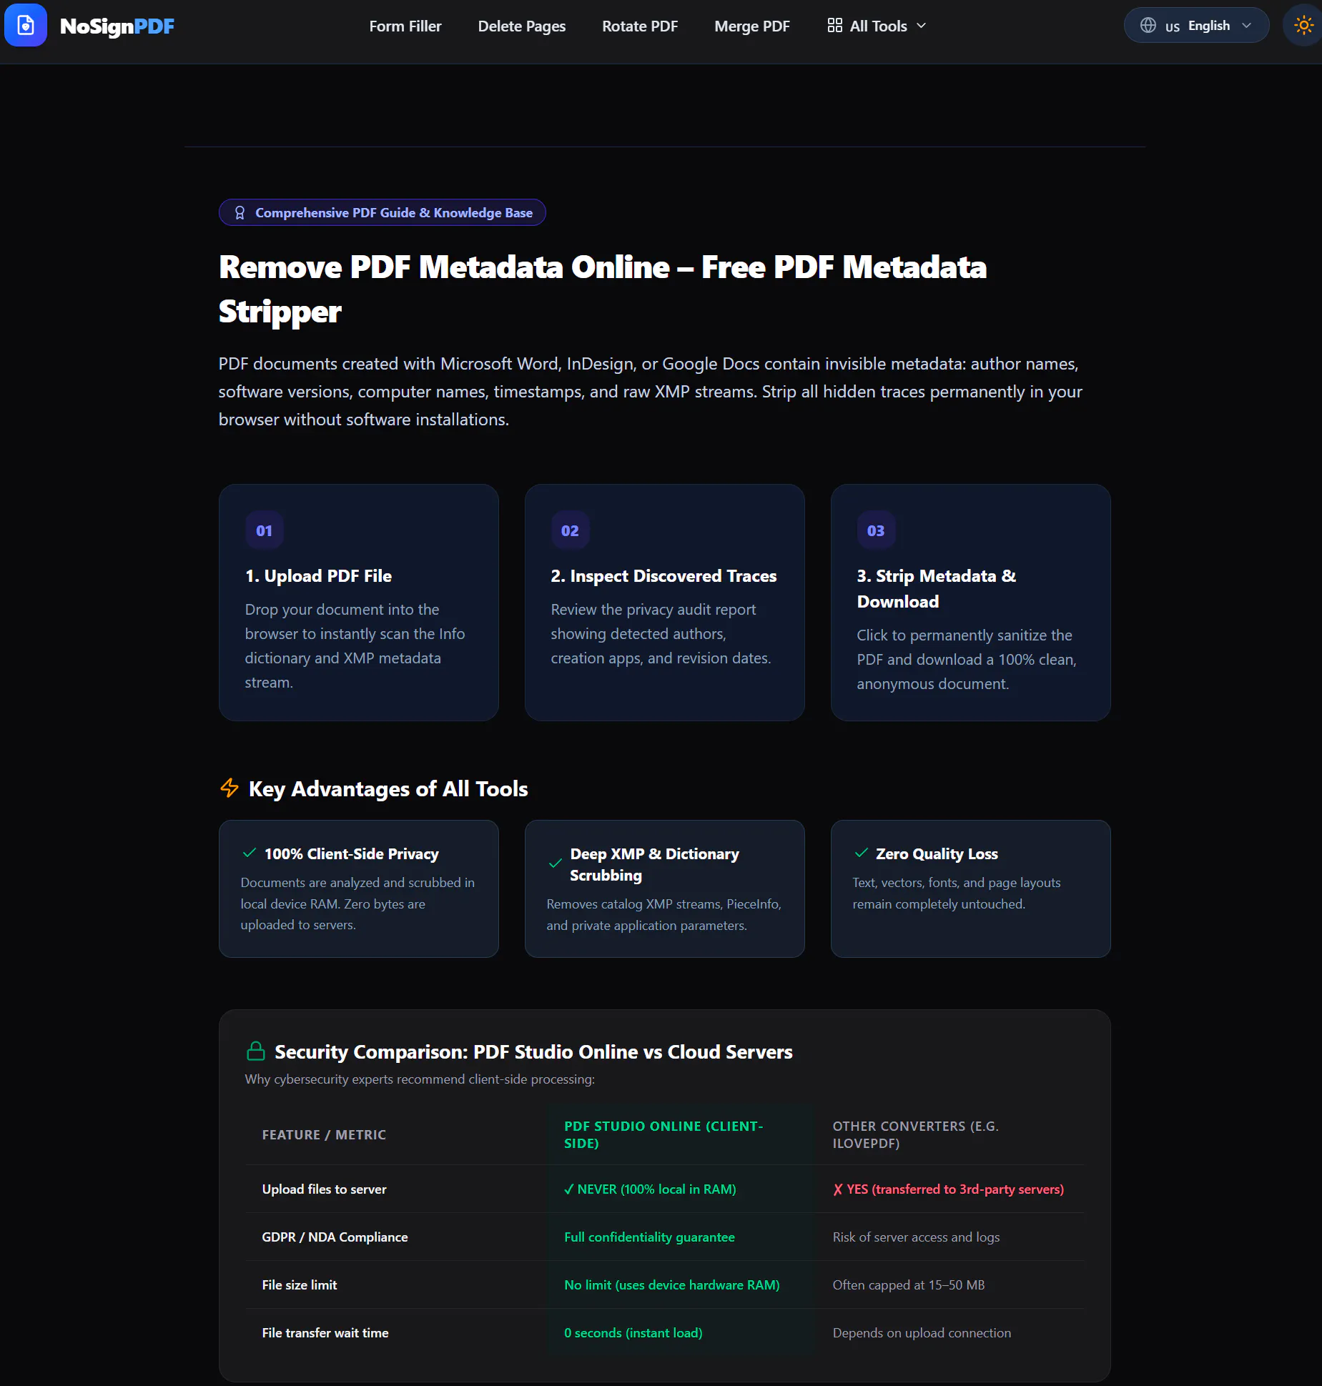Click 'OTHER CONVERTERS (E.G. ILOVEPDF)' column header
1322x1386 pixels.
tap(915, 1135)
